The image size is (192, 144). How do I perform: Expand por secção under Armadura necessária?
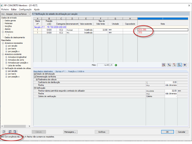(6, 46)
